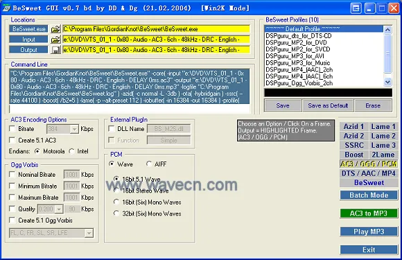
Task: Click Save as Default button
Action: (x=328, y=105)
